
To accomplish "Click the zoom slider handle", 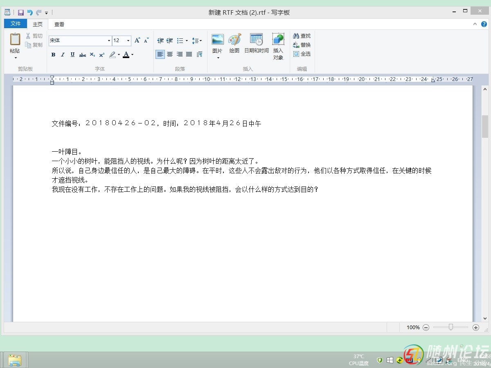I will pos(450,327).
